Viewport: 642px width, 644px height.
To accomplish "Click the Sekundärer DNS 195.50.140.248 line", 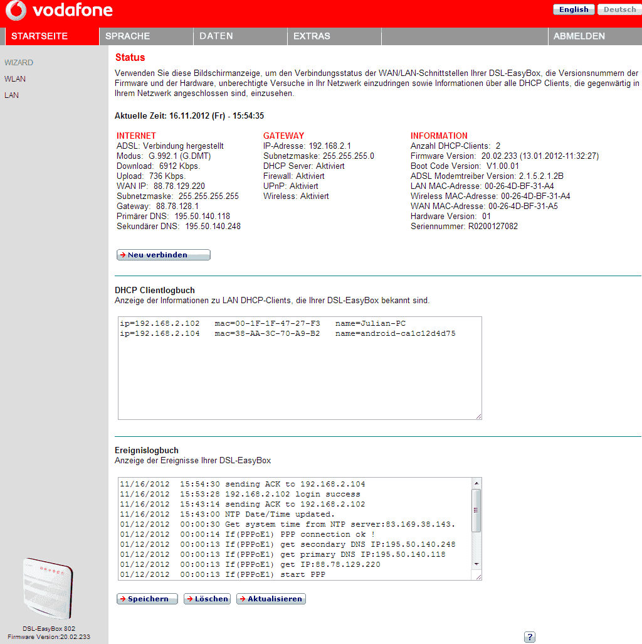I will pyautogui.click(x=179, y=227).
